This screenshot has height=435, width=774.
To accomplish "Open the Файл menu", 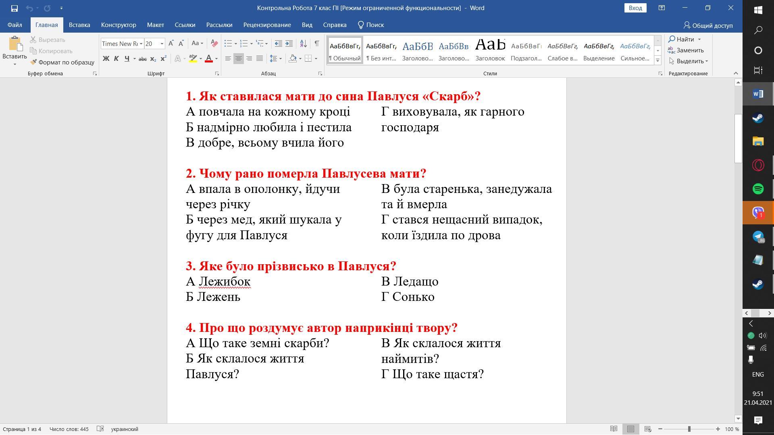I will point(15,25).
